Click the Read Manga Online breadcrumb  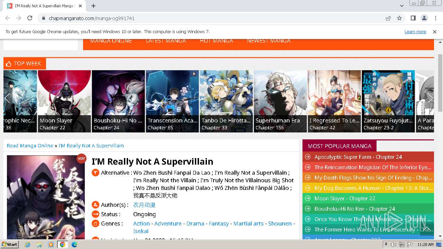[x=30, y=146]
